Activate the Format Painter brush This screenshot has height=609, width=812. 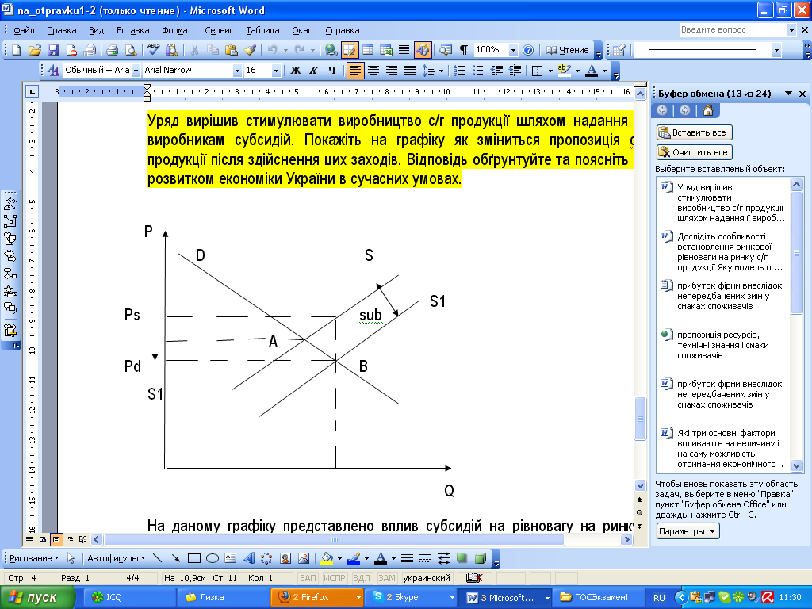pos(250,50)
